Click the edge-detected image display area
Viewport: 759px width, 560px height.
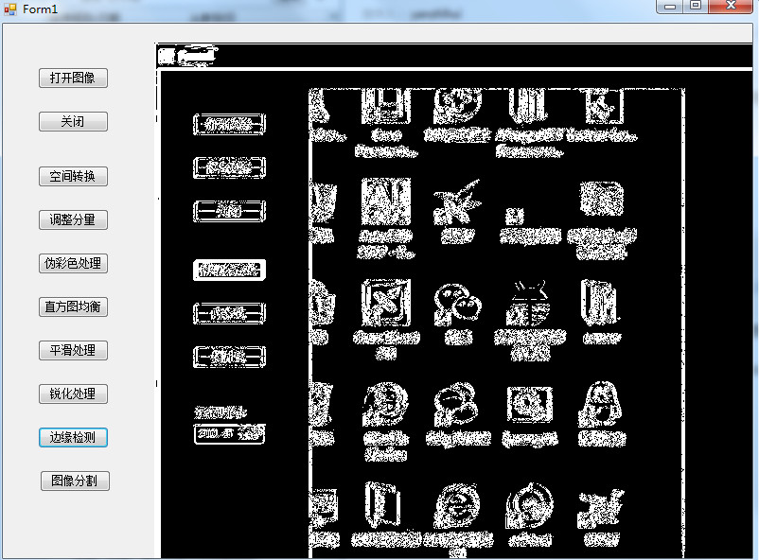point(454,301)
